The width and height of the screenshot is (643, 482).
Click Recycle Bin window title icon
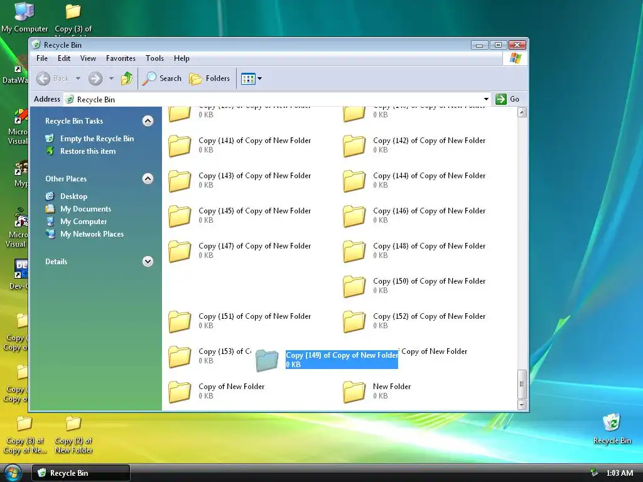(x=36, y=45)
